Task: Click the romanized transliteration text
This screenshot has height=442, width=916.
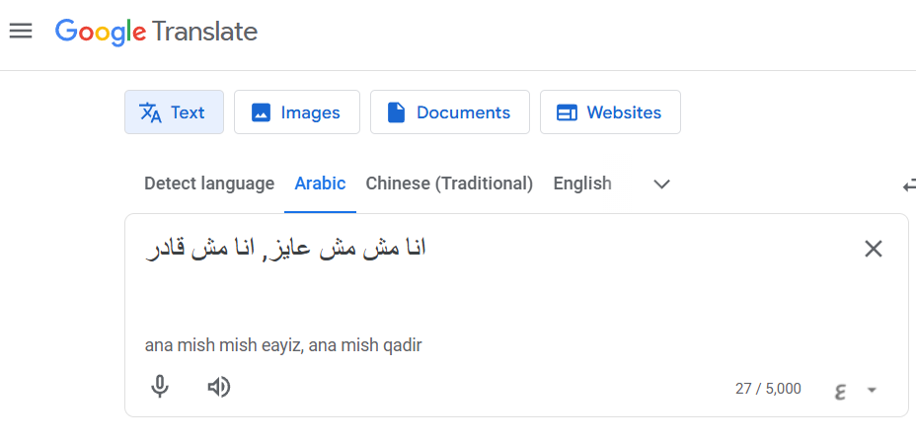Action: 283,345
